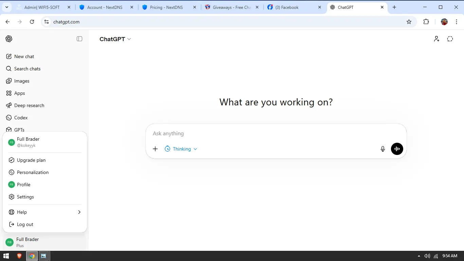Start a New chat
Viewport: 464px width, 261px height.
tap(44, 56)
